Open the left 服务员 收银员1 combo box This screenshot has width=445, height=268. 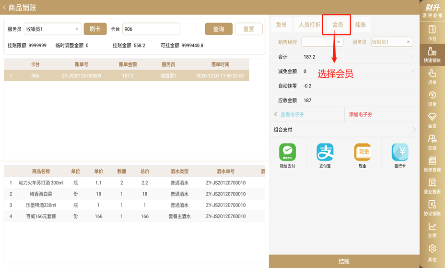(53, 29)
